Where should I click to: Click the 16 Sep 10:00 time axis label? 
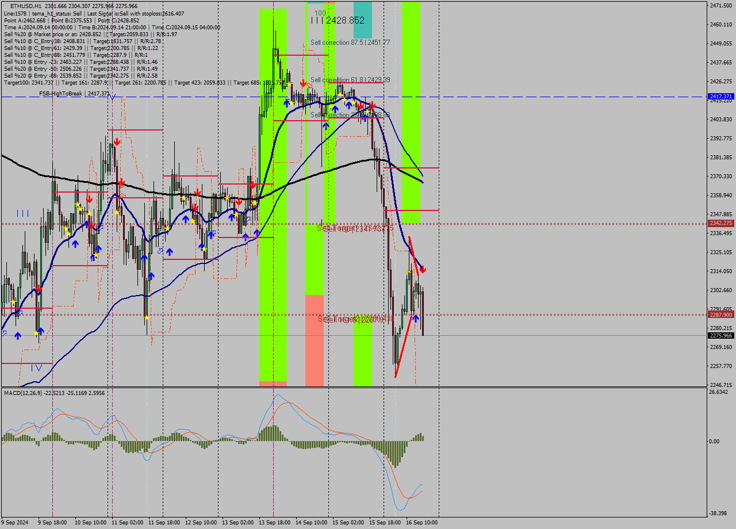(422, 523)
